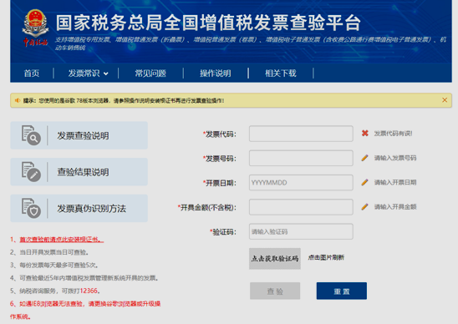Click the pencil icon beside 请输入发票号码
The height and width of the screenshot is (324, 458).
coord(364,158)
